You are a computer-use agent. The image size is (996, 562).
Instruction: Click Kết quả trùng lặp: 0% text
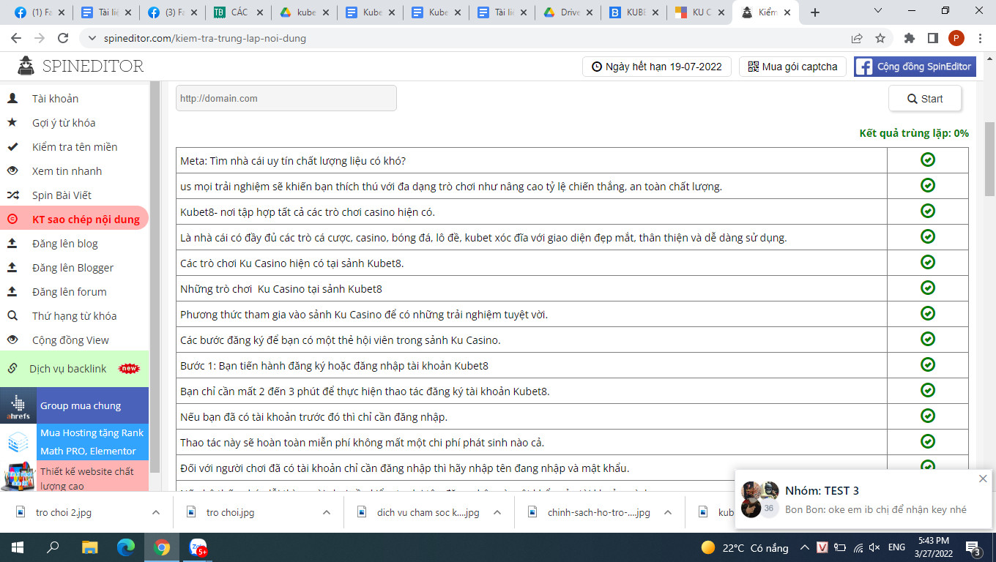pos(914,133)
